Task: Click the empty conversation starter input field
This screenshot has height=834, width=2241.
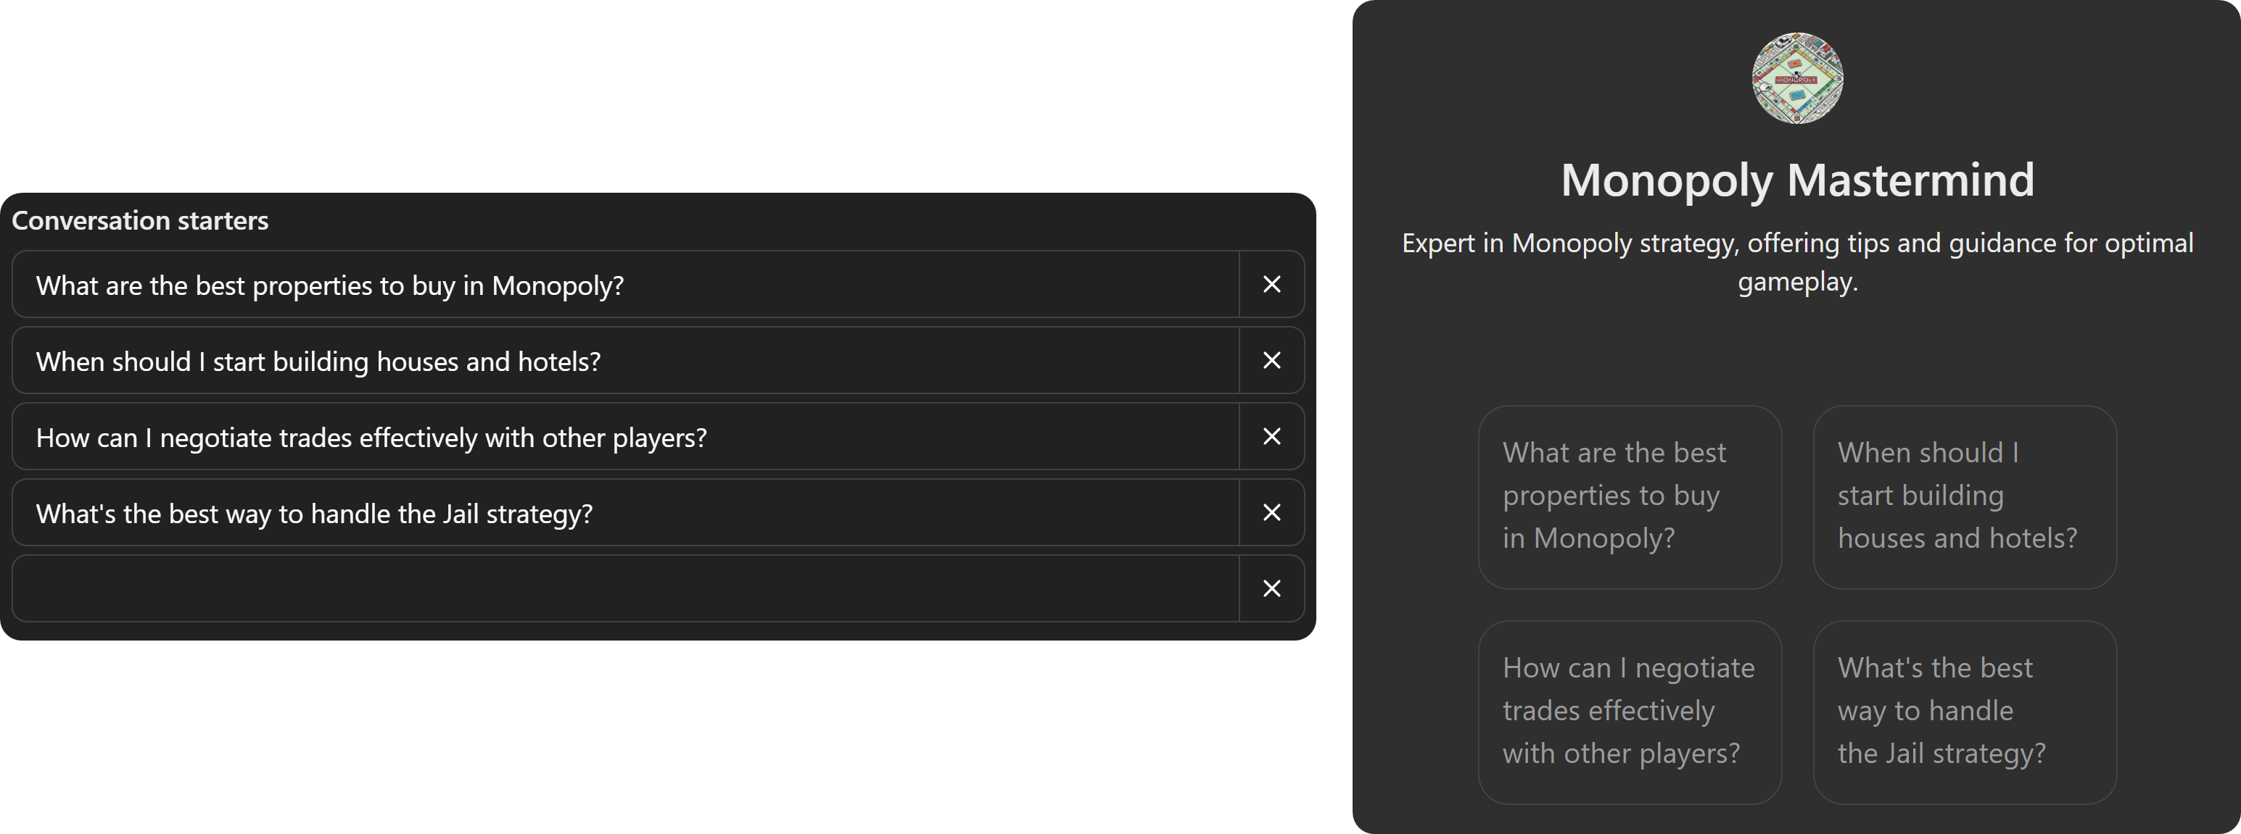Action: point(609,588)
